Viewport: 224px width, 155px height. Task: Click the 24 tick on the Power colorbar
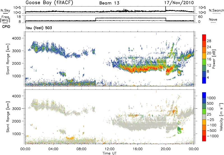[209, 47]
